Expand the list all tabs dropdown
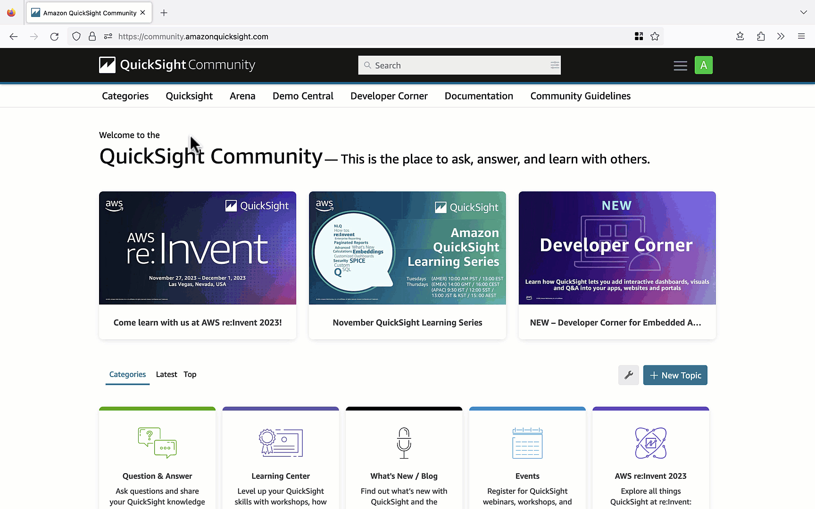The height and width of the screenshot is (509, 815). (x=803, y=12)
